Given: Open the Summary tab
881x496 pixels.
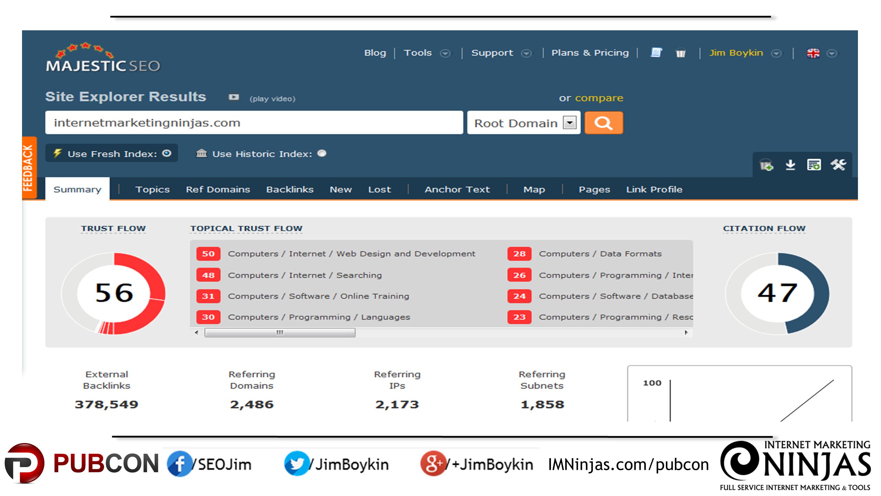Looking at the screenshot, I should 77,189.
